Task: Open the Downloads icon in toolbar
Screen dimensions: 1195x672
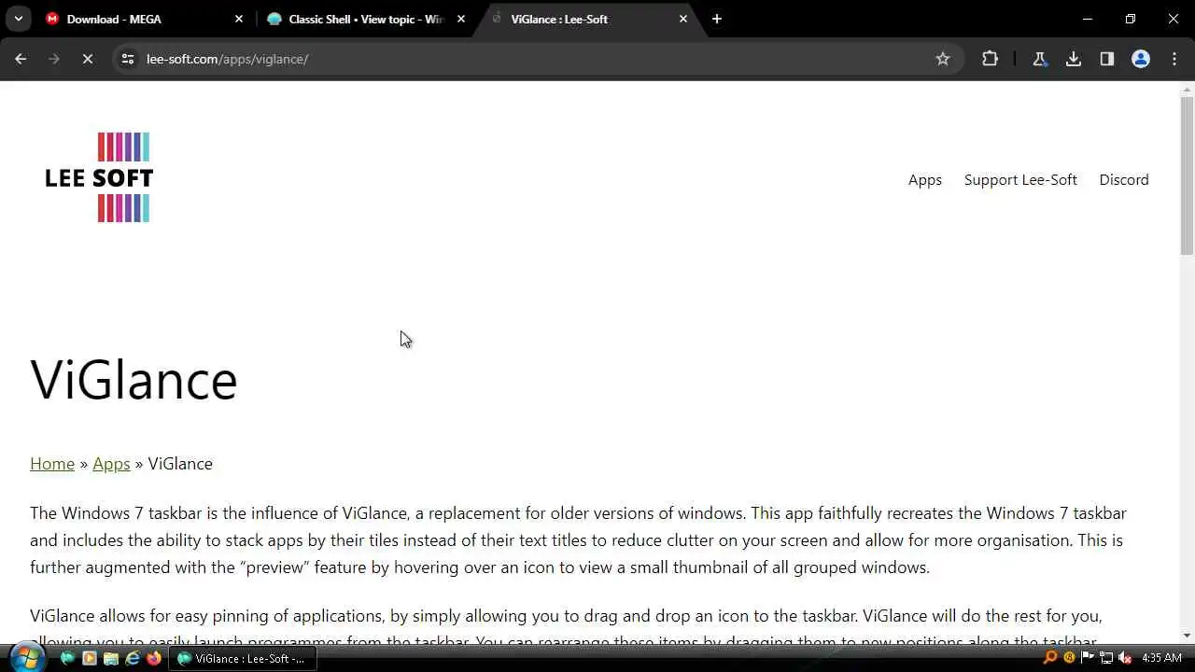Action: (1074, 59)
